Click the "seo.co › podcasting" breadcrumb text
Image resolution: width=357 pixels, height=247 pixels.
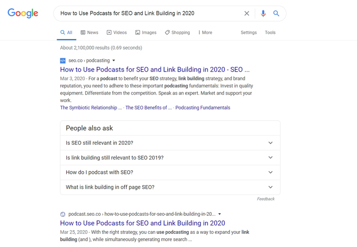pyautogui.click(x=89, y=60)
